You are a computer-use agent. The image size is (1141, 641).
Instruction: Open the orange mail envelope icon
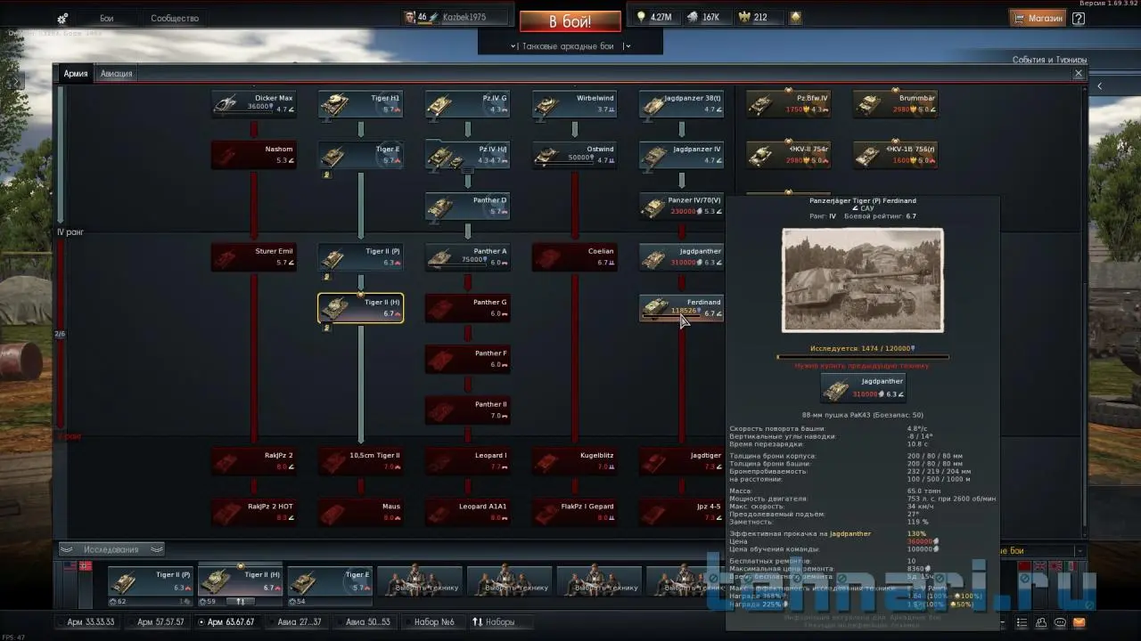1079,621
